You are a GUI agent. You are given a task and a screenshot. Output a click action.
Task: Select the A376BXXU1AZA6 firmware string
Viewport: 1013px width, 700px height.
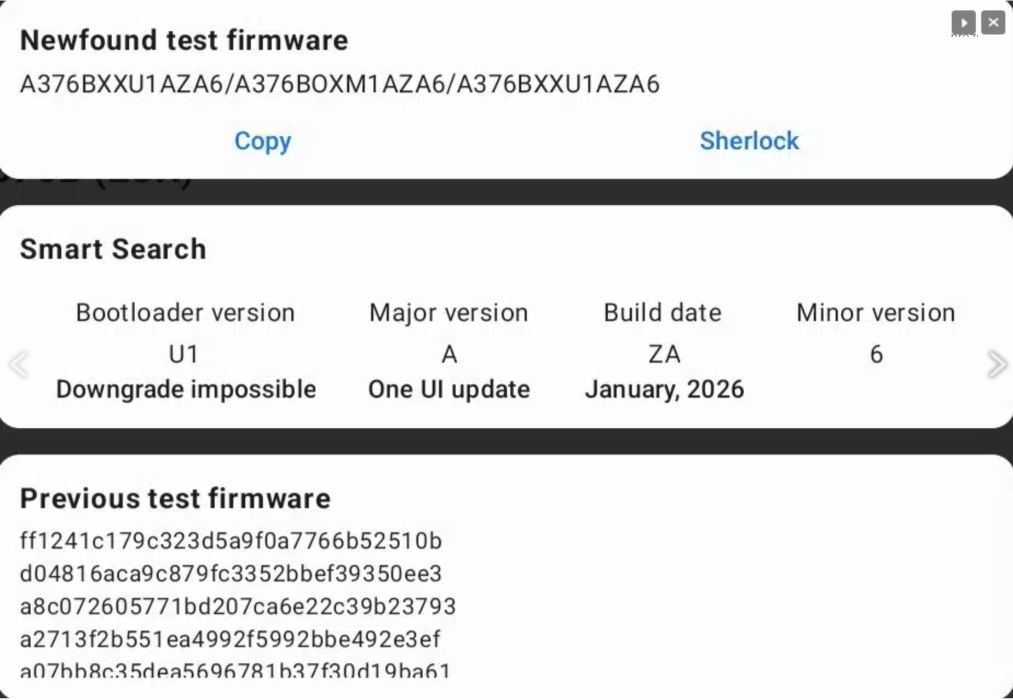pos(339,84)
